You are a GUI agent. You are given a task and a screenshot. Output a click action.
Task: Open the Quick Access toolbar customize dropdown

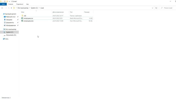click(x=9, y=1)
